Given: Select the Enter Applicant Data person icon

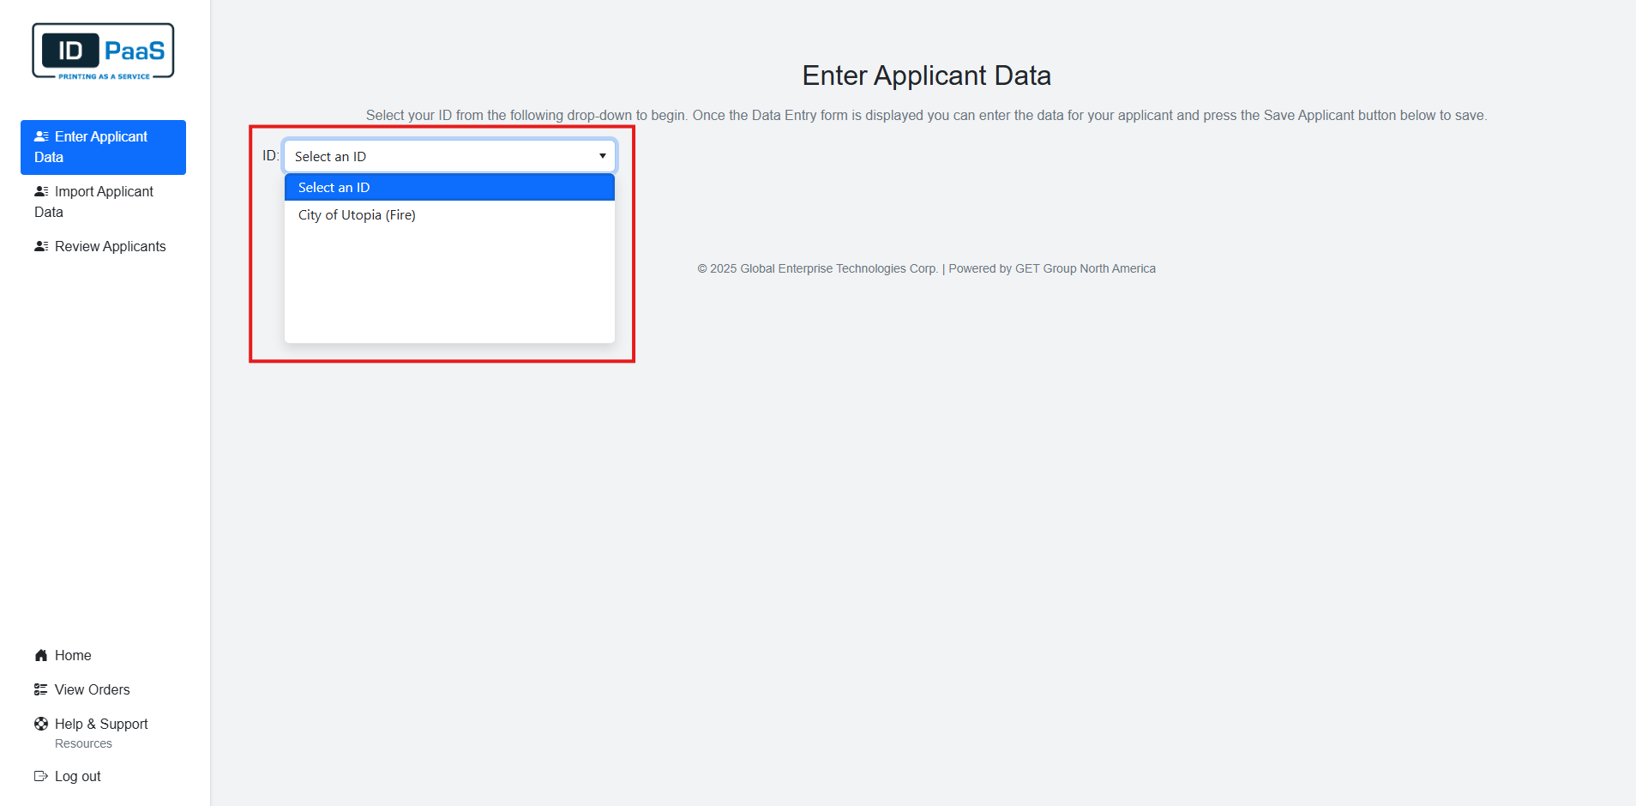Looking at the screenshot, I should coord(41,135).
